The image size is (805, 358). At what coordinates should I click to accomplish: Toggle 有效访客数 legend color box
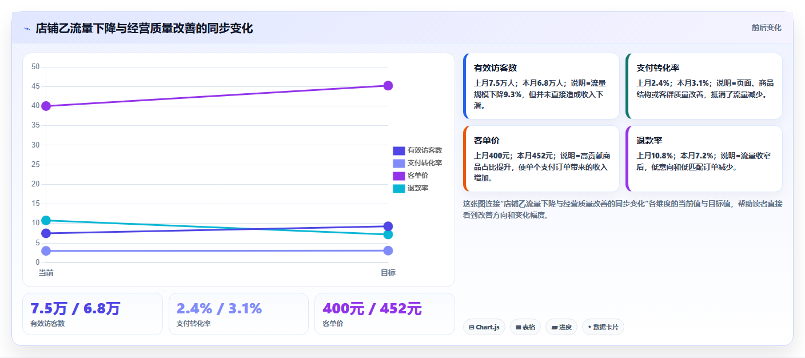[398, 150]
